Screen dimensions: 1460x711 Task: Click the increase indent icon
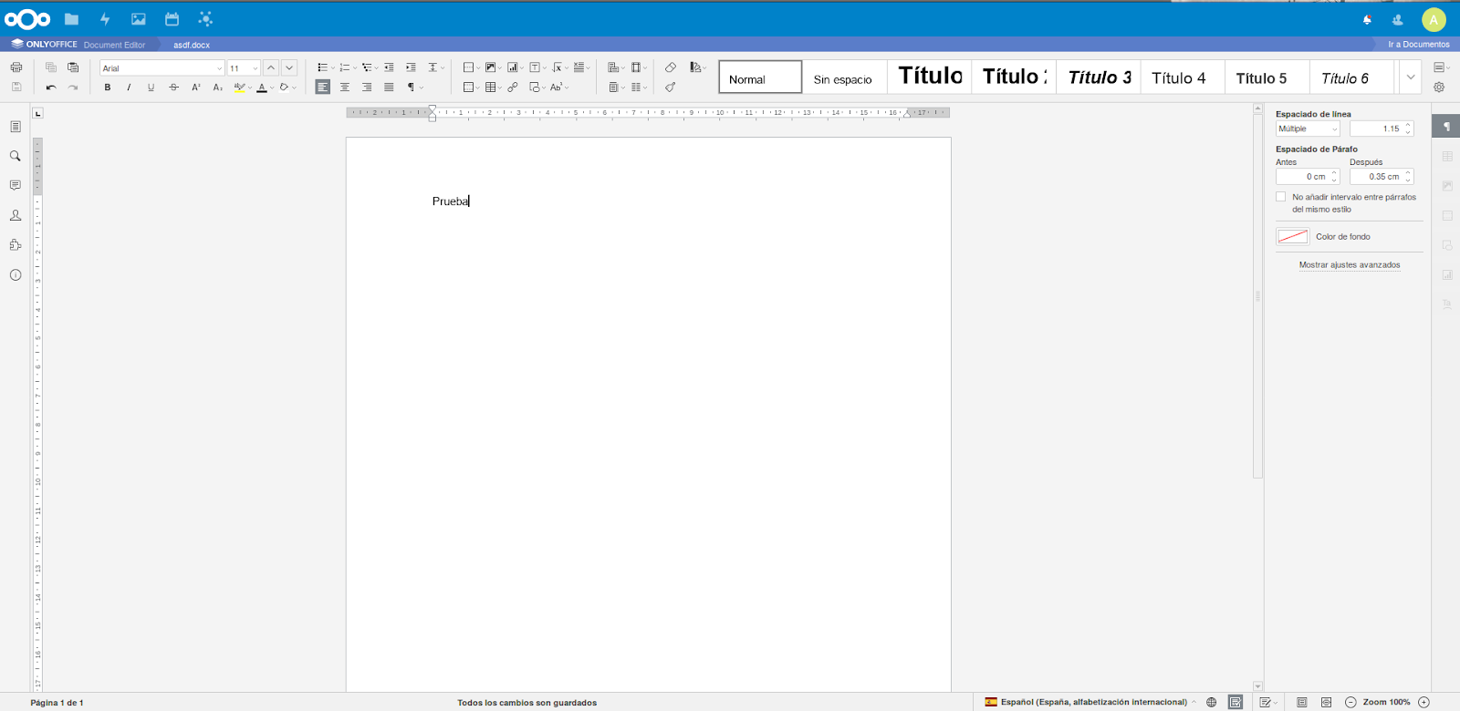(411, 67)
